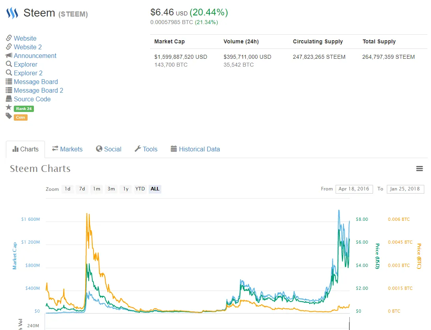Viewport: 431px width, 330px height.
Task: Click the Volume (24h) column header
Action: point(241,41)
